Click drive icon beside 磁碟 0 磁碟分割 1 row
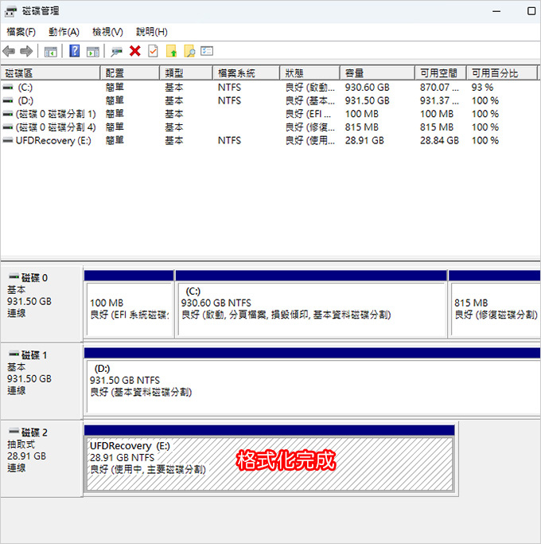Viewport: 541px width, 544px height. click(x=8, y=114)
